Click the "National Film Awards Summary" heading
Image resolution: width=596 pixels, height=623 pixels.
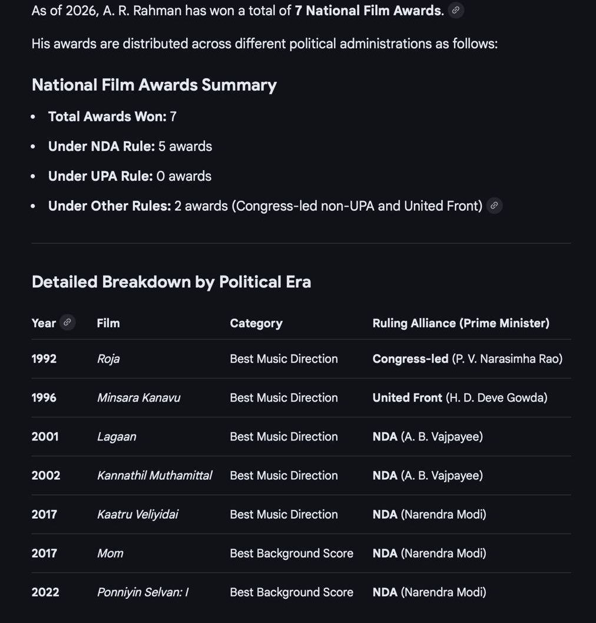point(154,85)
